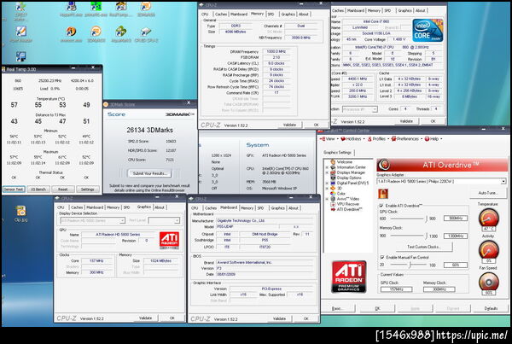
Task: Click the ATI Radeon logo in CPU-Z Graphics window
Action: click(169, 241)
